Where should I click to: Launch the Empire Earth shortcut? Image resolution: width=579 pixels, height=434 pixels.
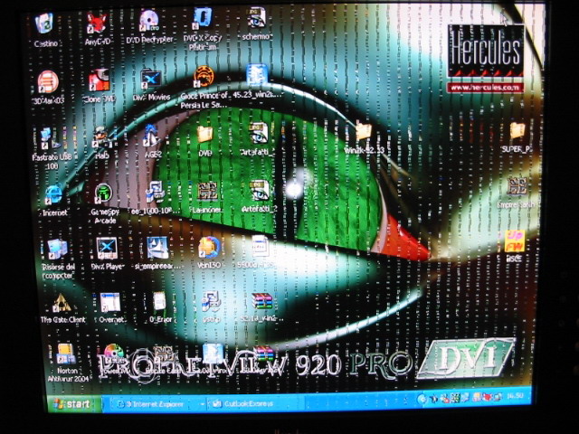517,187
